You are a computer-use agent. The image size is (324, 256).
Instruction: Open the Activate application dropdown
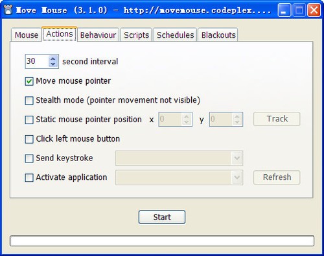(x=179, y=177)
